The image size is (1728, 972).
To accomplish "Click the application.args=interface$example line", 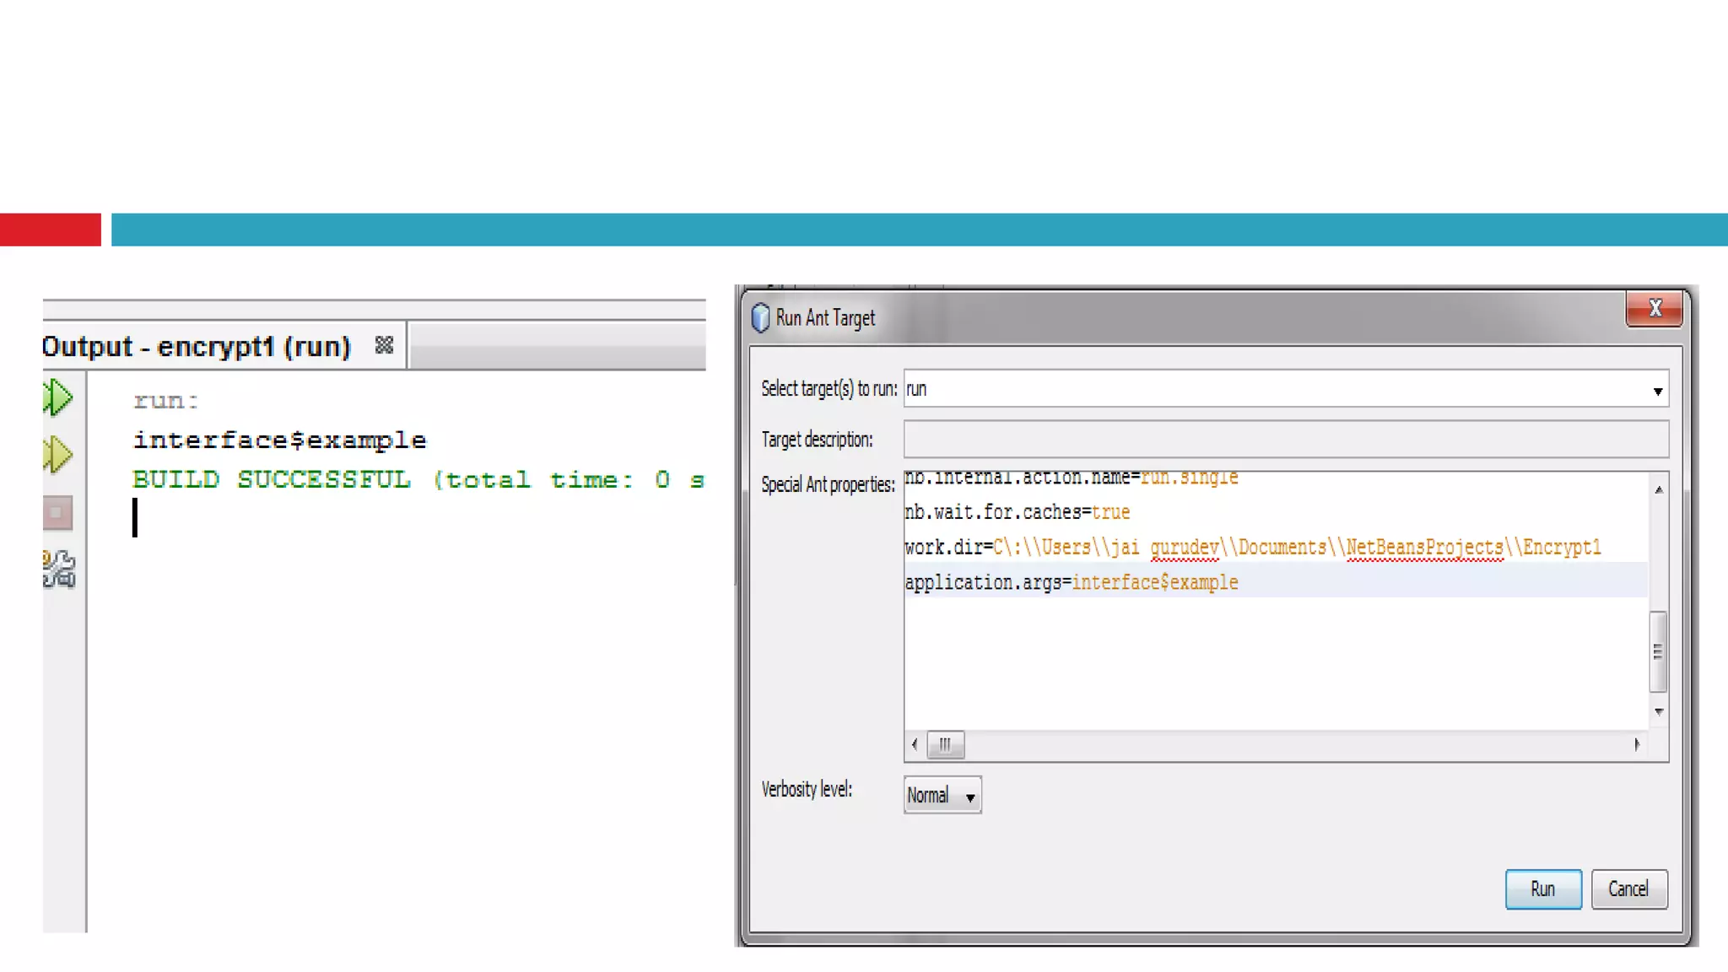I will 1072,582.
